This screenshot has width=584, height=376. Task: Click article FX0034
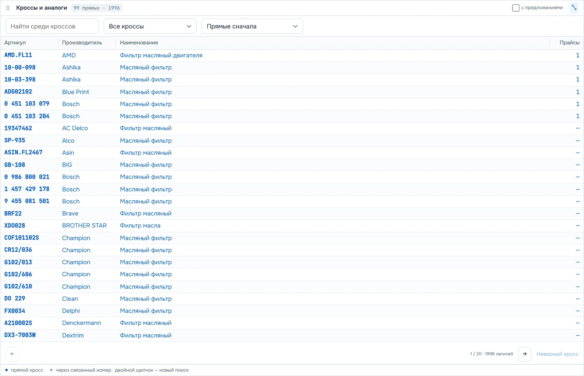pyautogui.click(x=15, y=311)
